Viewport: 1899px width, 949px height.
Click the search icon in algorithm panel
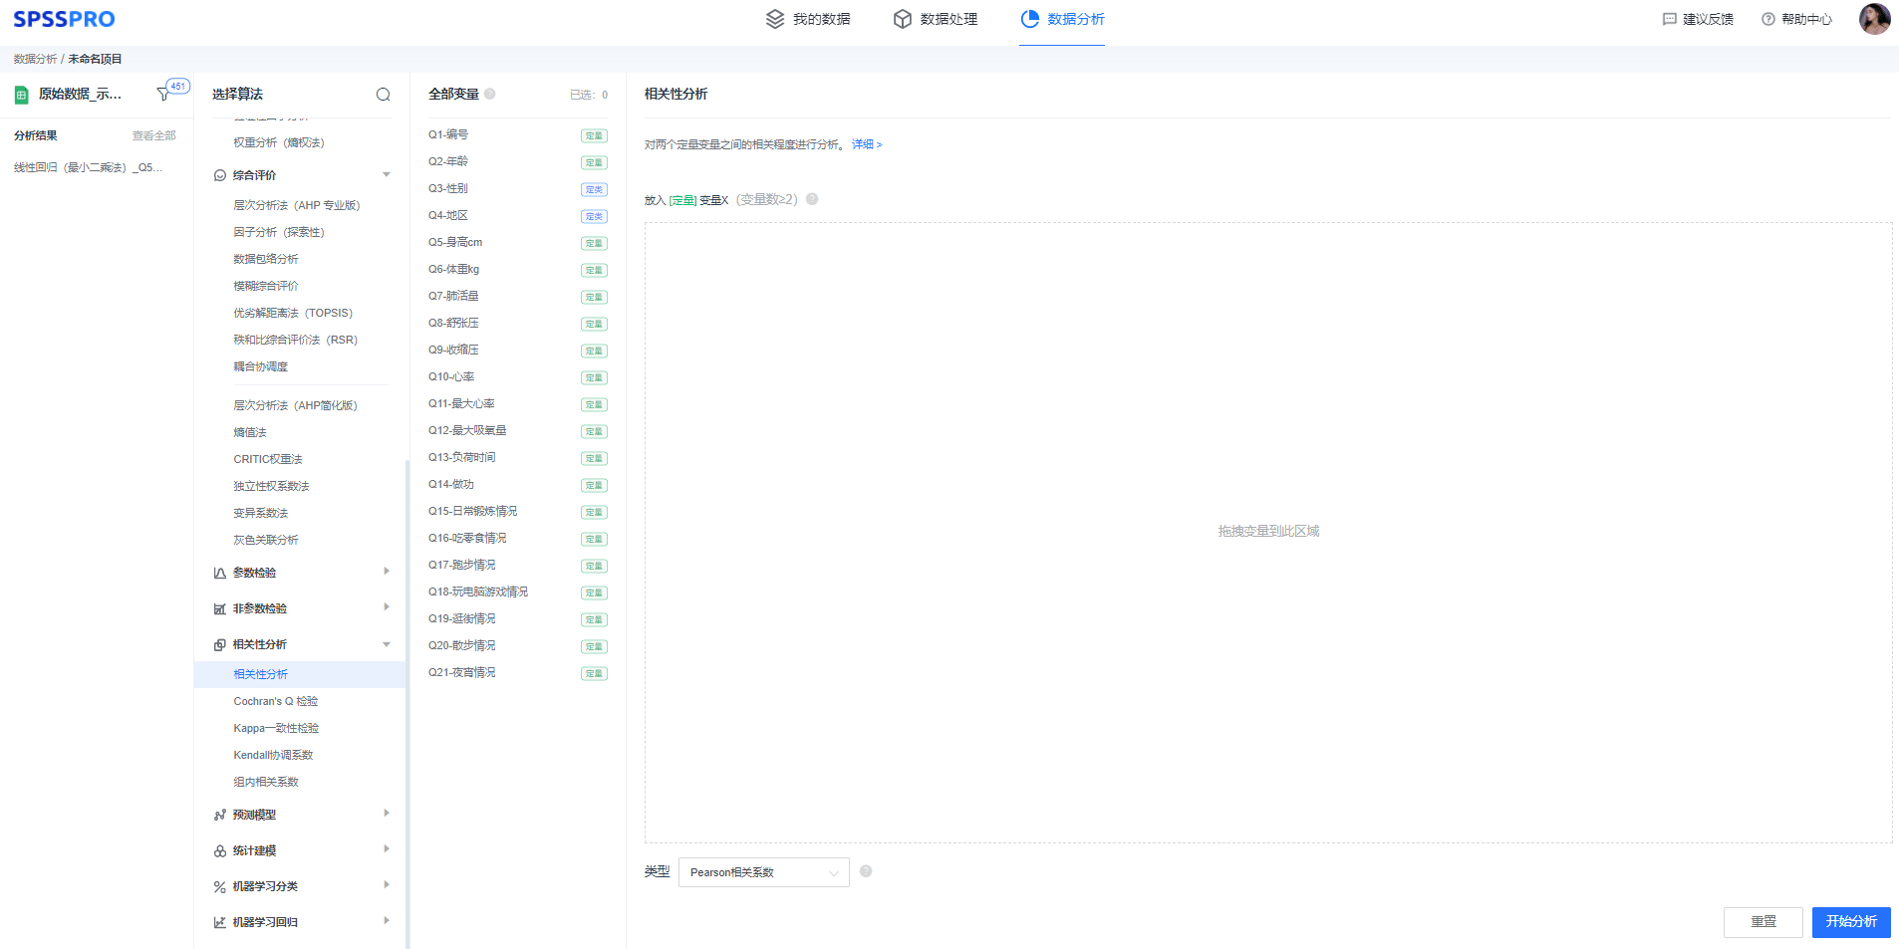click(x=384, y=95)
